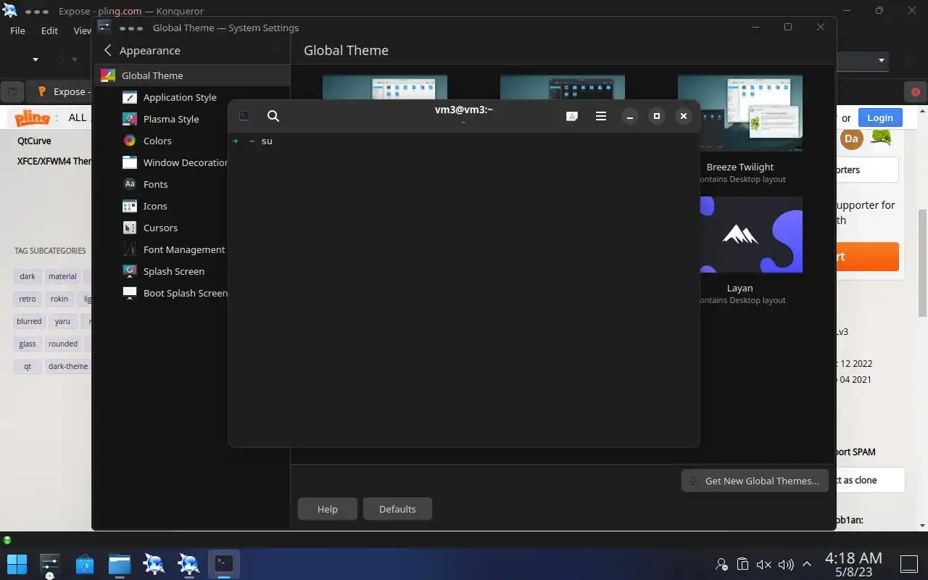Click the pling logo in Konqueror
Viewport: 928px width, 580px height.
33,117
